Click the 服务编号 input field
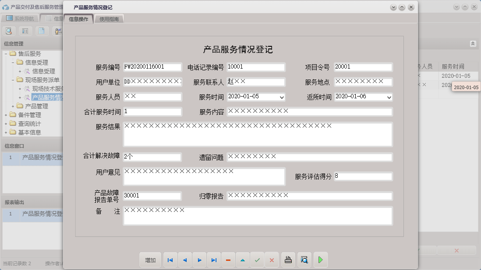Viewport: 481px width, 270px height. tap(152, 67)
